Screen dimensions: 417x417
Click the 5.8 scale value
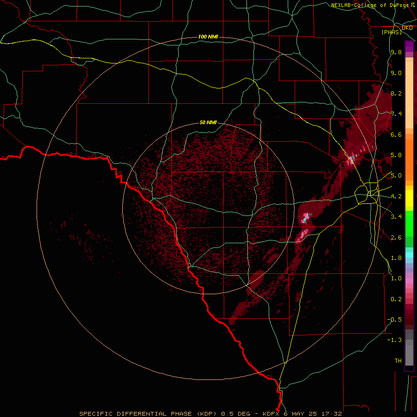(396, 155)
